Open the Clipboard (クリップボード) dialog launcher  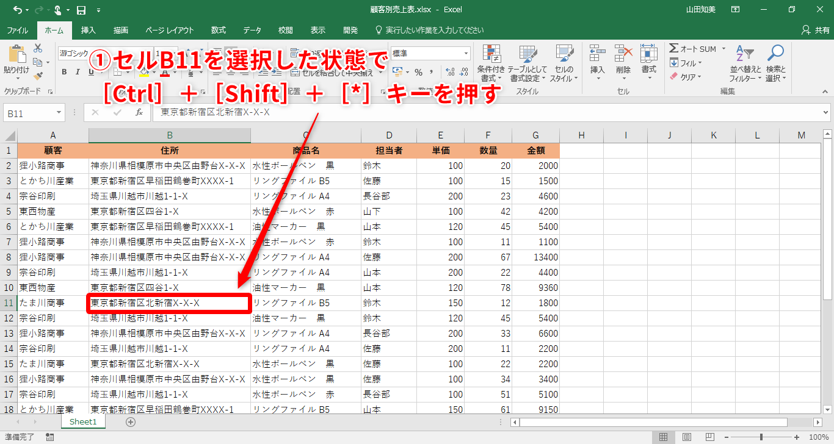50,91
